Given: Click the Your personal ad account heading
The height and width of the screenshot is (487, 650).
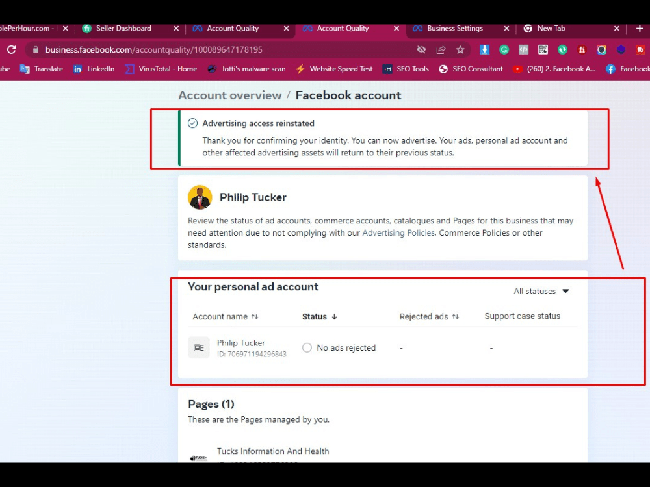Looking at the screenshot, I should [253, 286].
